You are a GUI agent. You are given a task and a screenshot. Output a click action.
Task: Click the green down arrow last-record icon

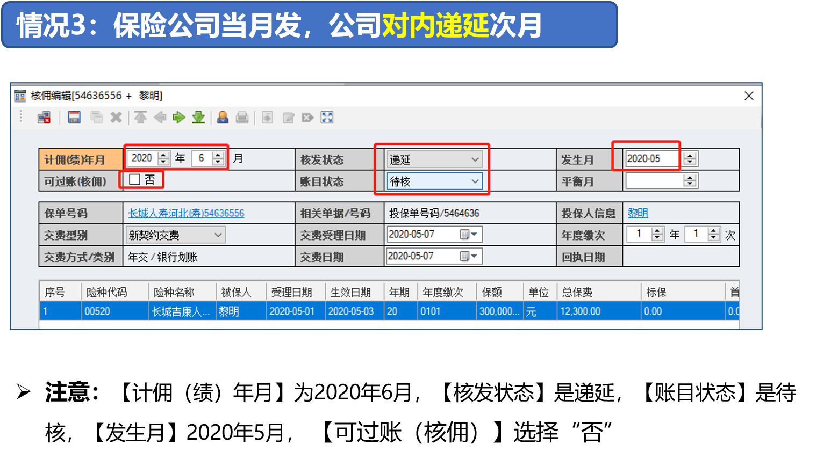coord(198,117)
